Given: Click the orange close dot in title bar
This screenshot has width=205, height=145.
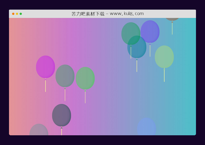Looking at the screenshot, I should tap(13, 14).
